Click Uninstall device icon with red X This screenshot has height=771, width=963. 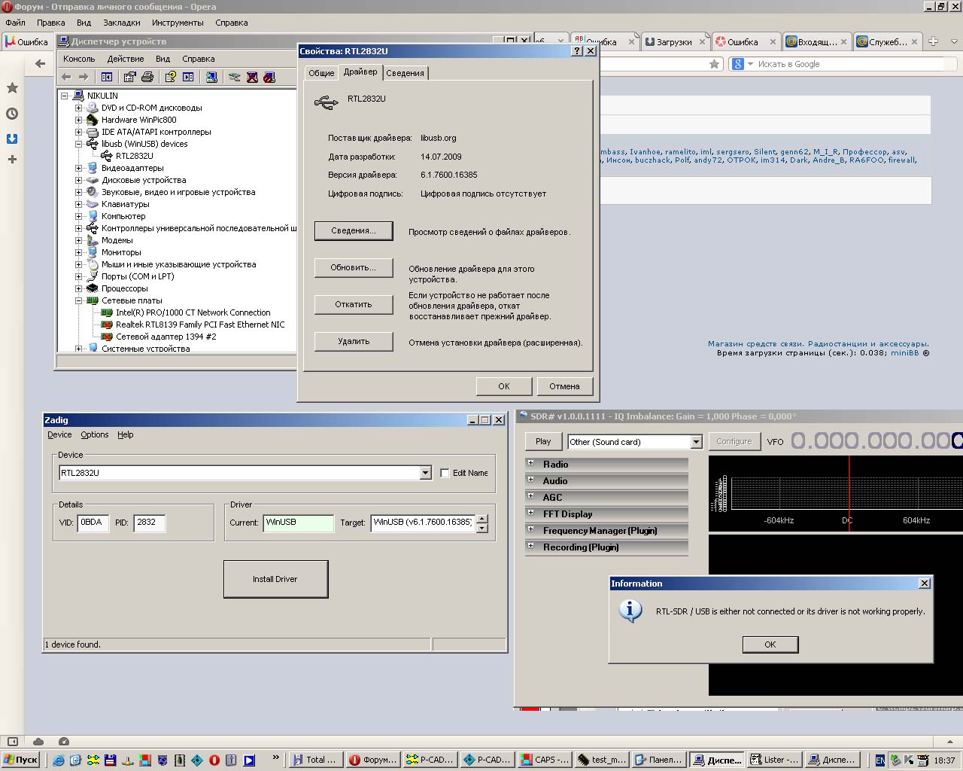click(x=252, y=77)
